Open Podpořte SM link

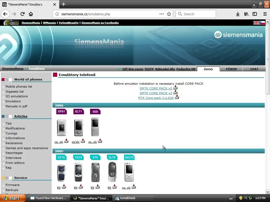point(186,69)
